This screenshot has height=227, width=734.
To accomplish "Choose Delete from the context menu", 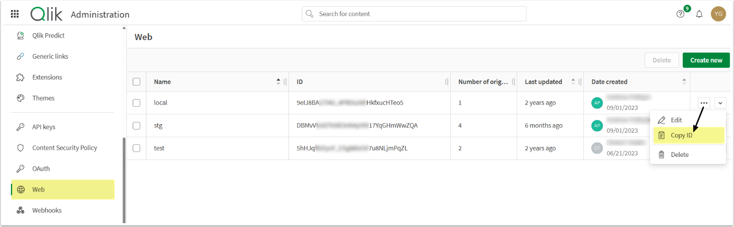I will click(x=679, y=154).
